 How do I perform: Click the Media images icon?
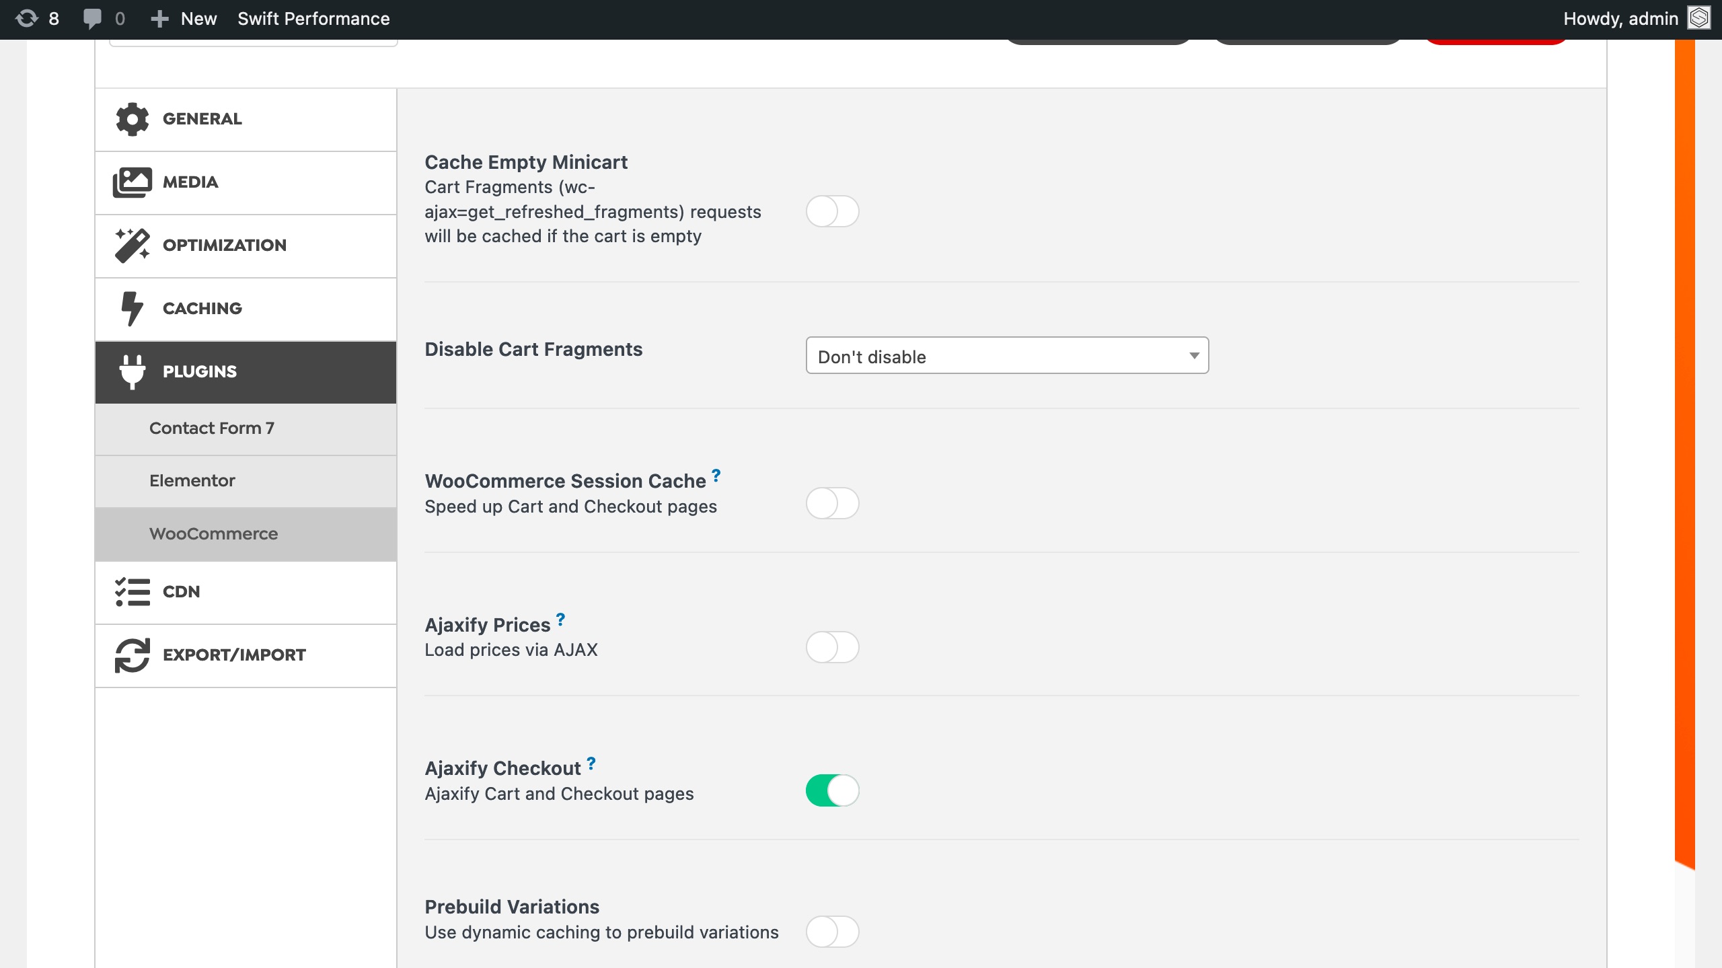132,182
